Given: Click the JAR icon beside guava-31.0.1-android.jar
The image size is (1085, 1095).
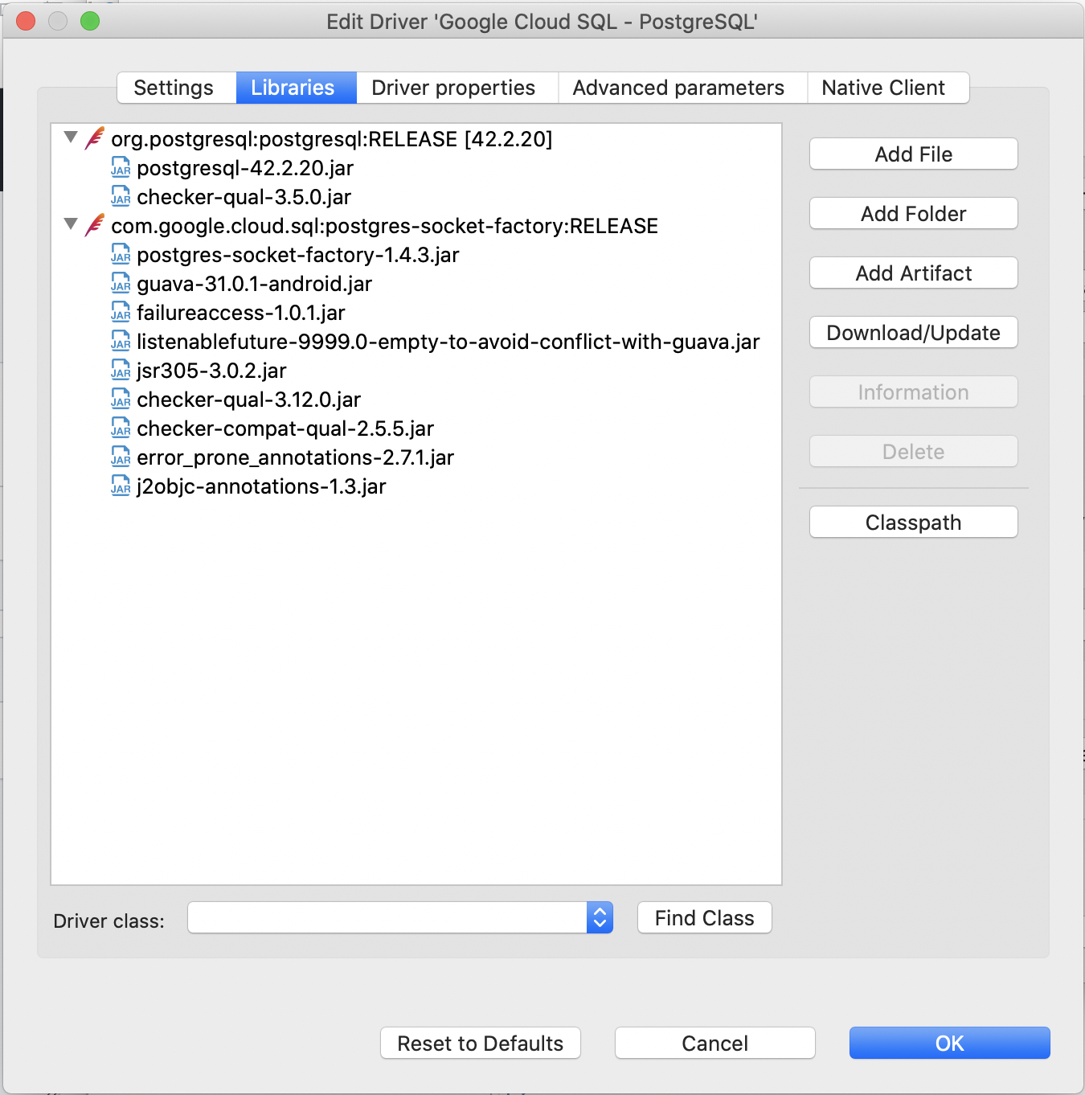Looking at the screenshot, I should click(x=121, y=284).
